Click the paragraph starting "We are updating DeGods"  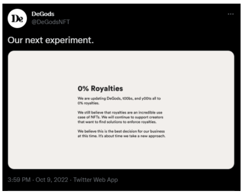pos(119,101)
